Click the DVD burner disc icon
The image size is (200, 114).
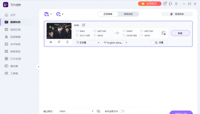pos(6,59)
